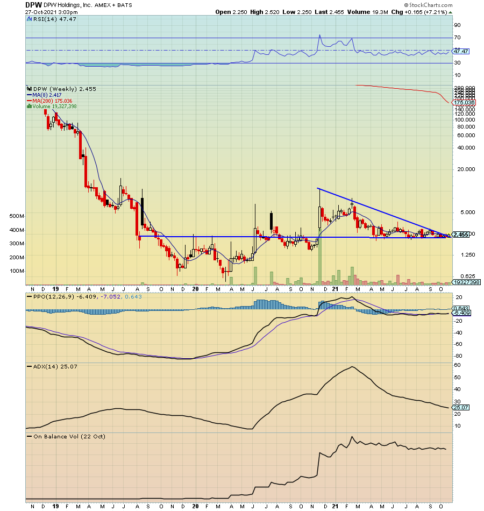Click the 'High 2.520' value
The image size is (484, 511).
pos(265,12)
